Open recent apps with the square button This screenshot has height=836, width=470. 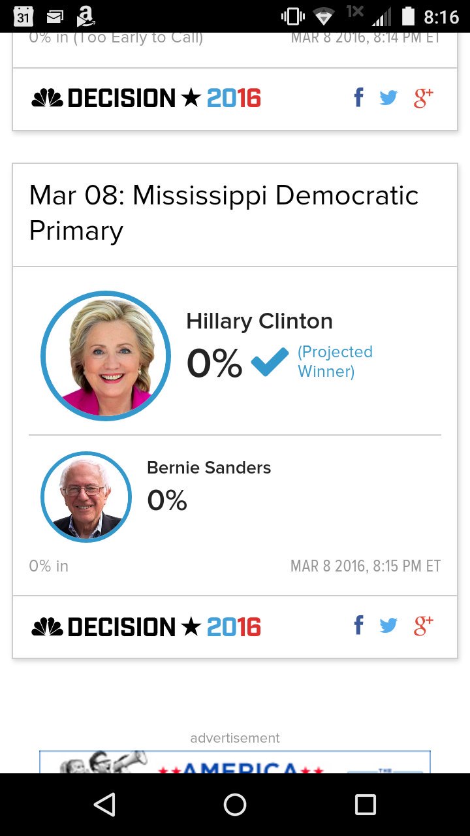pyautogui.click(x=365, y=805)
